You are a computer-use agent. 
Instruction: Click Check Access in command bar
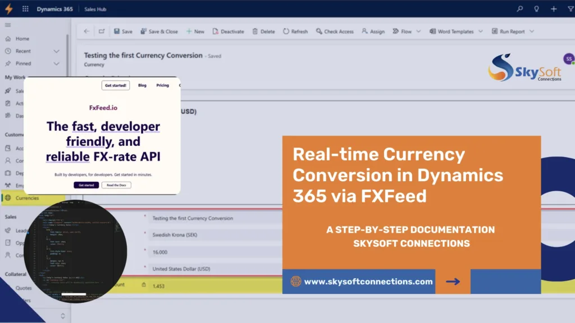[x=335, y=31]
